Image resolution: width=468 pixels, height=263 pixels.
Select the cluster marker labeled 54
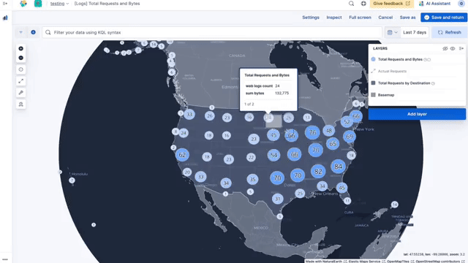pos(273,155)
